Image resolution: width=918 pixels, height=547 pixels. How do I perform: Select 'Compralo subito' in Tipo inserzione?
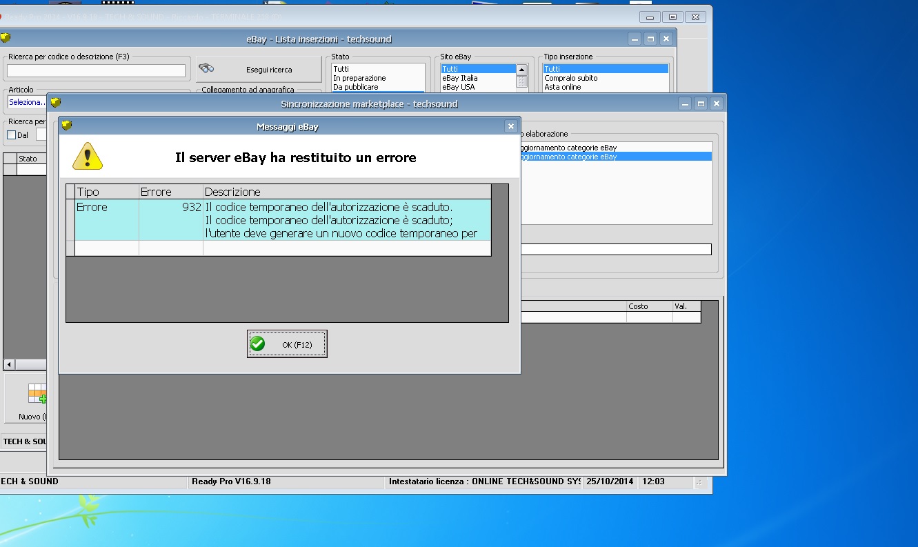(x=606, y=78)
